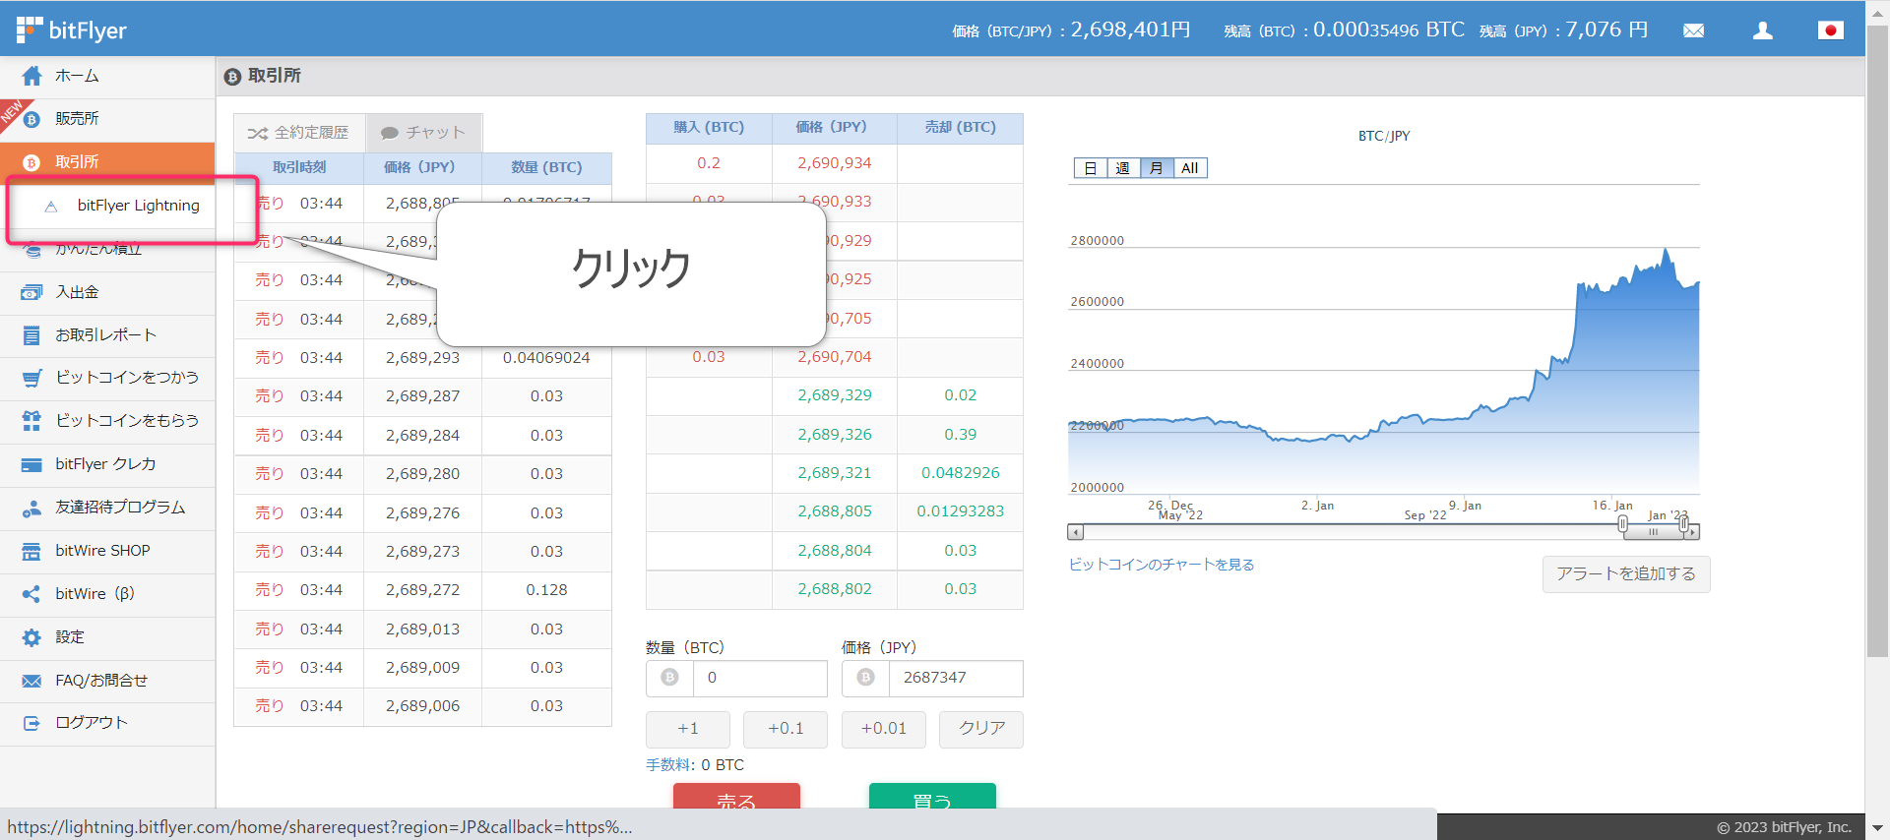1890x840 pixels.
Task: Click the chart navigator left scroll arrow
Action: click(x=1076, y=532)
